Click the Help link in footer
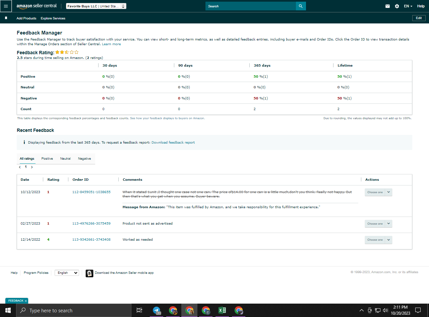The image size is (429, 317). coord(14,273)
